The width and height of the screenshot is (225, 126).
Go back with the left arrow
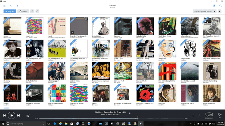(x=11, y=6)
